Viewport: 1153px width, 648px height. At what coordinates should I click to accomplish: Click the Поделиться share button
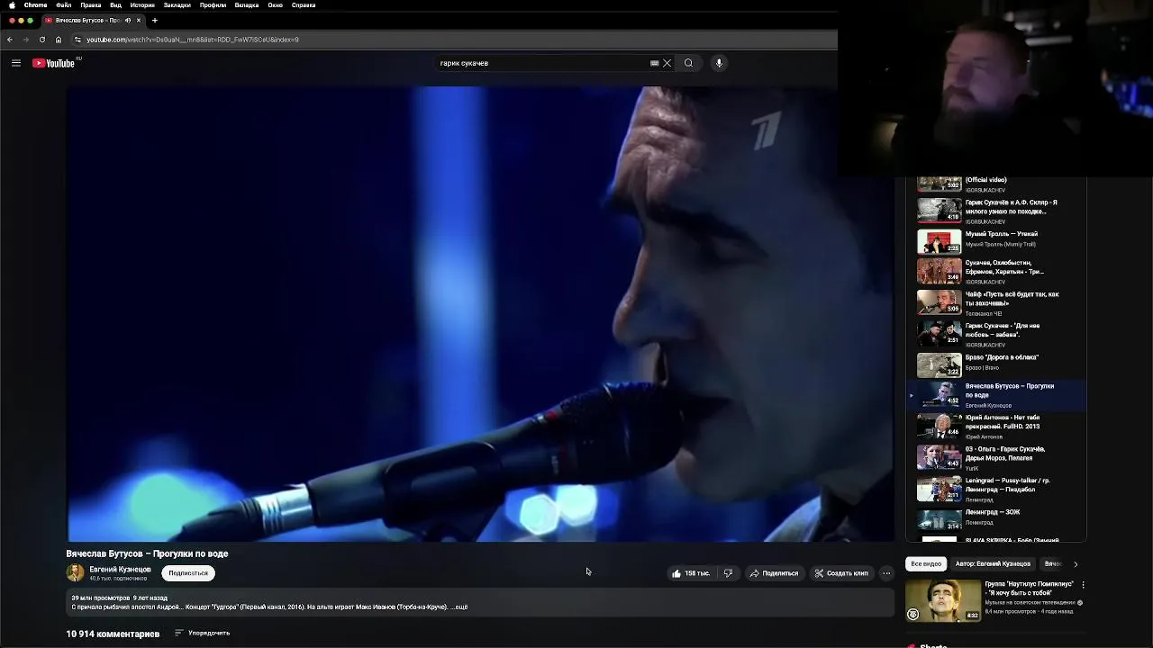[x=774, y=573]
